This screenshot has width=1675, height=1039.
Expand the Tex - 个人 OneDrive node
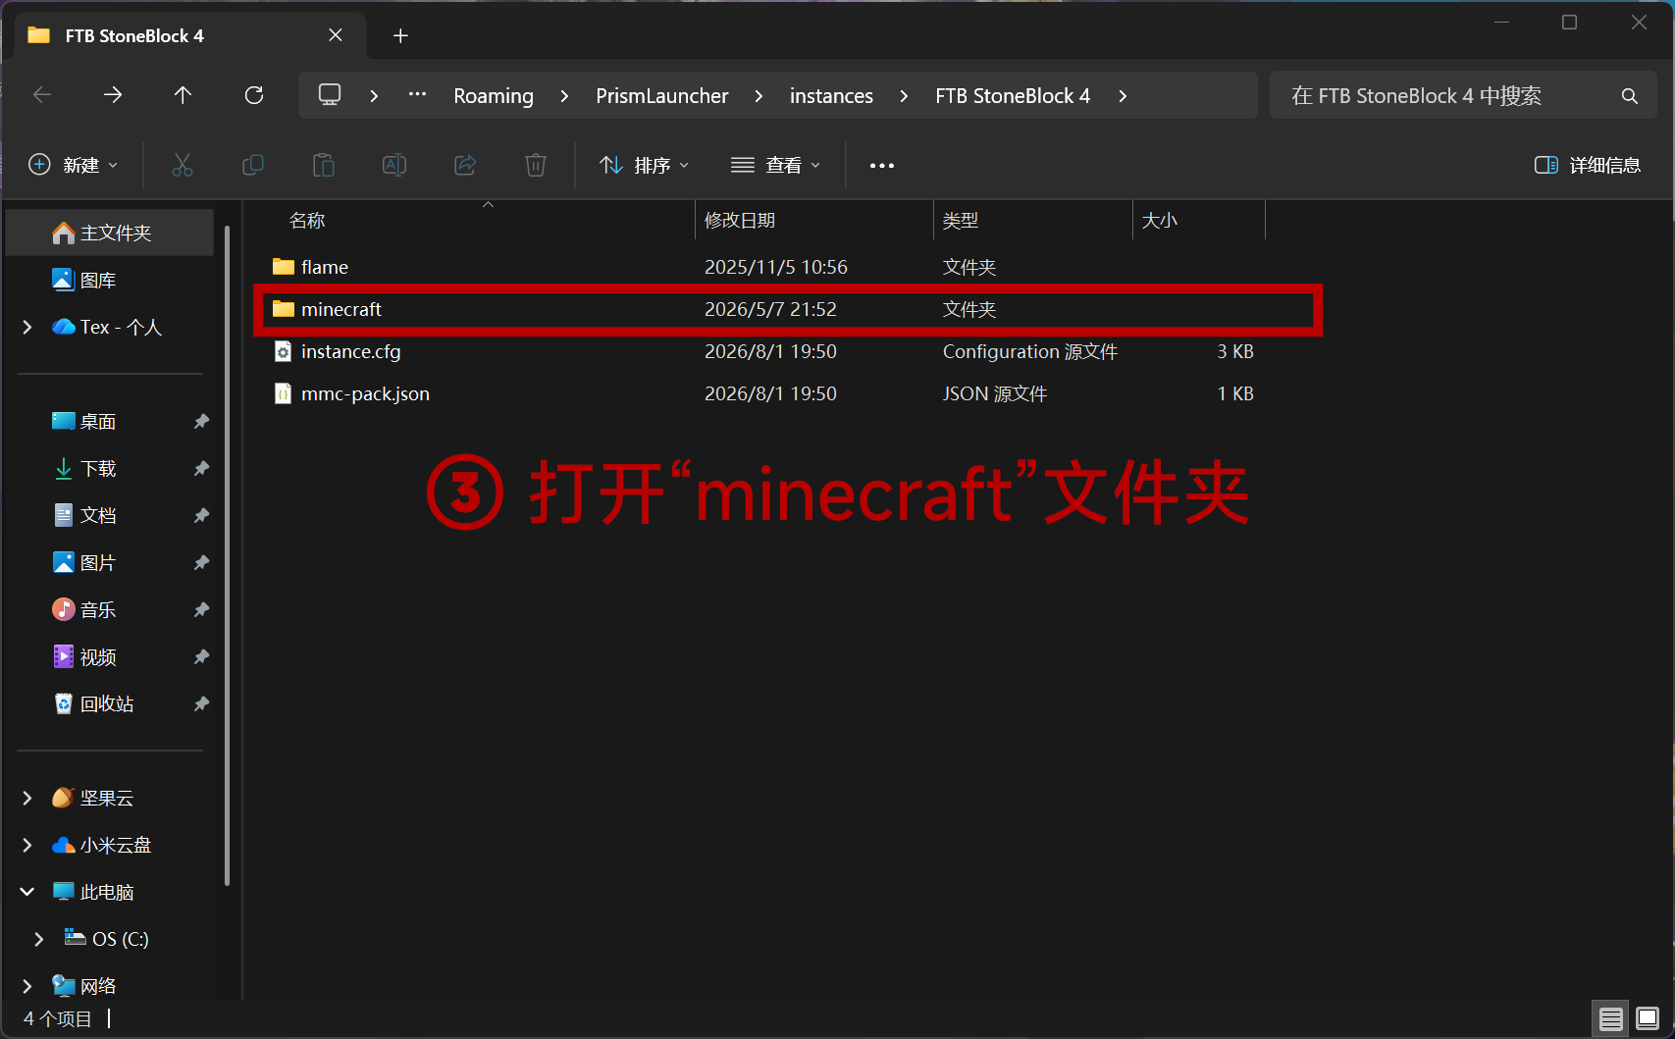tap(27, 327)
